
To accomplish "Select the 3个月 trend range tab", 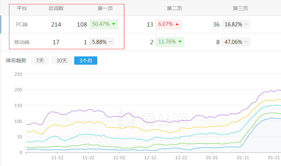I will coord(86,61).
